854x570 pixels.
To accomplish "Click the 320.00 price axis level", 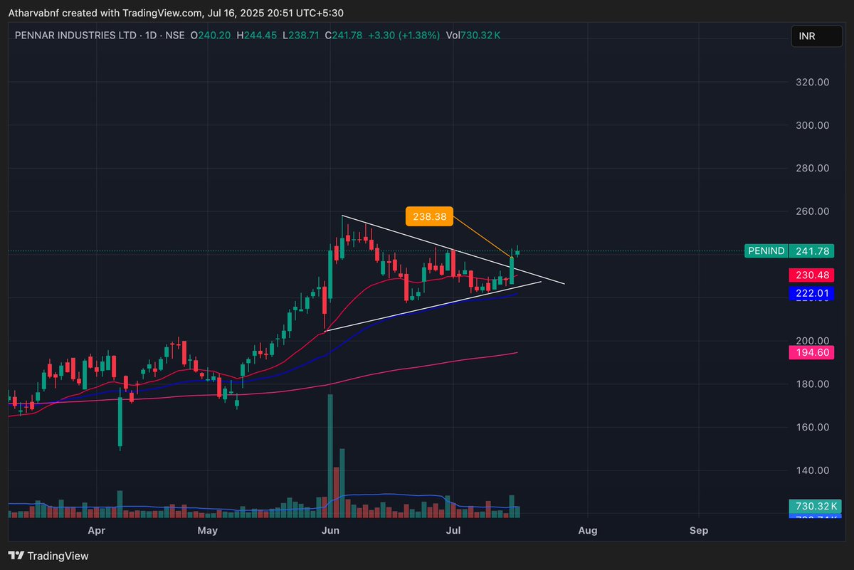I will click(x=812, y=82).
